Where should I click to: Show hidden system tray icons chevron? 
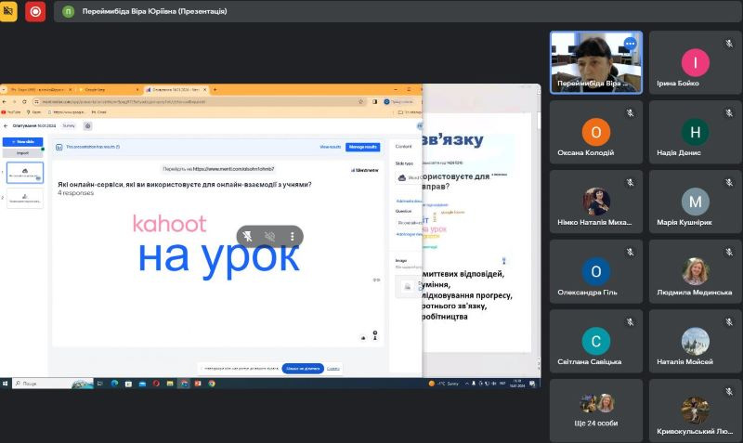click(466, 384)
